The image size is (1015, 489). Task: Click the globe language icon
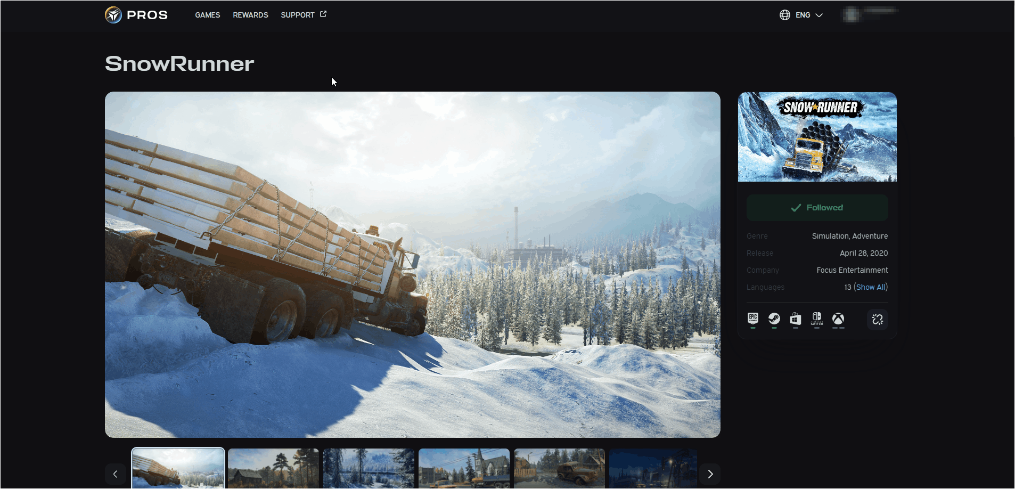[784, 14]
